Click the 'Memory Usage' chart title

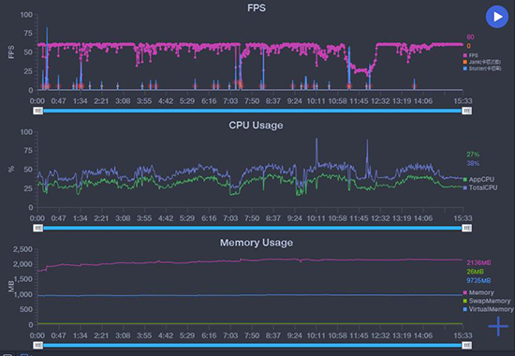257,243
